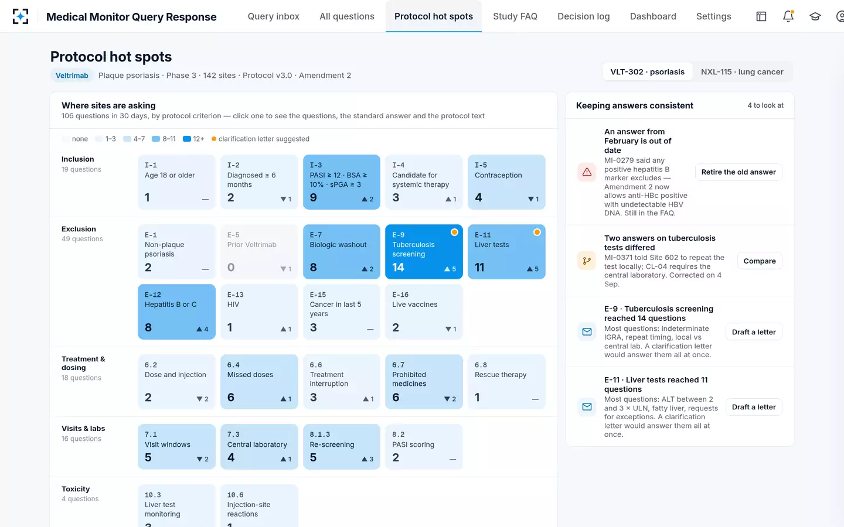Click Retire the old answer button
The image size is (844, 527).
738,172
